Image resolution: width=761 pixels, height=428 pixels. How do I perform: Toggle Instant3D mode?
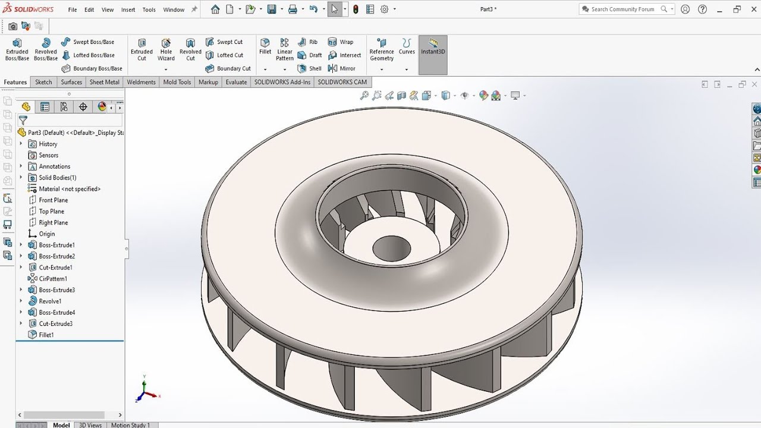[x=433, y=55]
